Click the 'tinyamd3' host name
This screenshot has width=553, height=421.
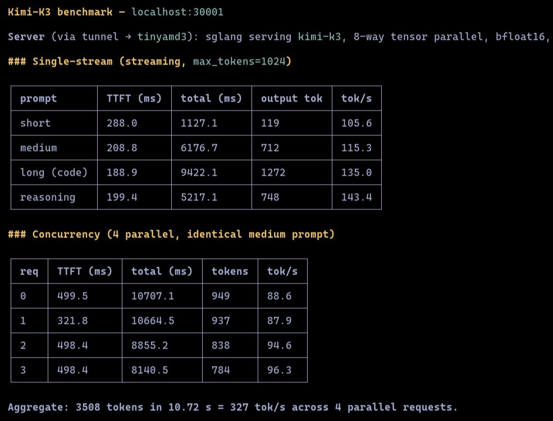pos(162,36)
